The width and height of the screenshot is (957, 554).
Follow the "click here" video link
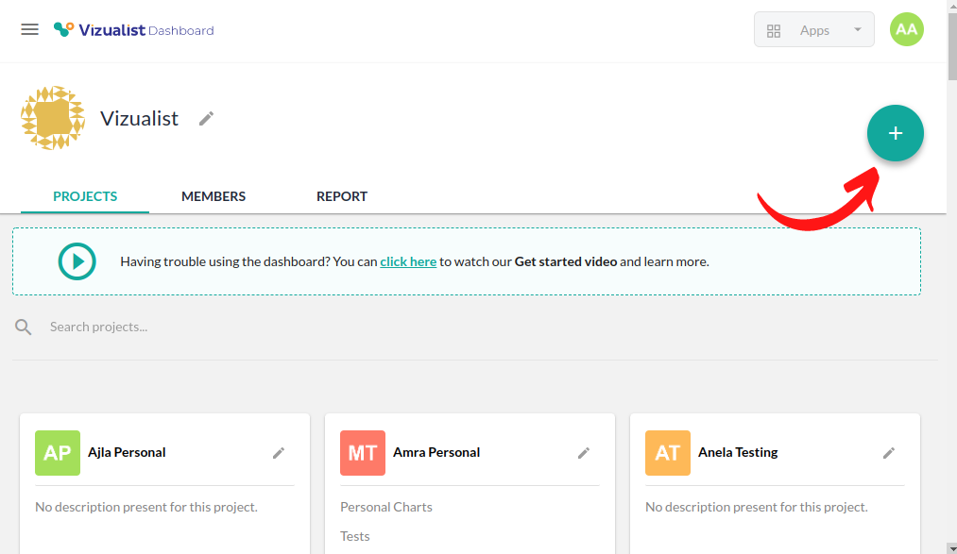pos(408,261)
